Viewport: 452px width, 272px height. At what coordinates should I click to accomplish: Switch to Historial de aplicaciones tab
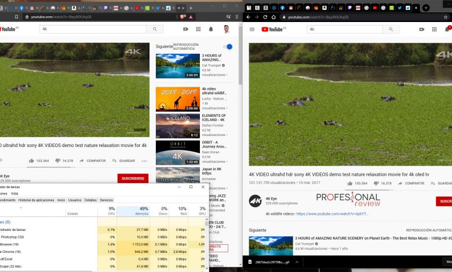coord(36,200)
